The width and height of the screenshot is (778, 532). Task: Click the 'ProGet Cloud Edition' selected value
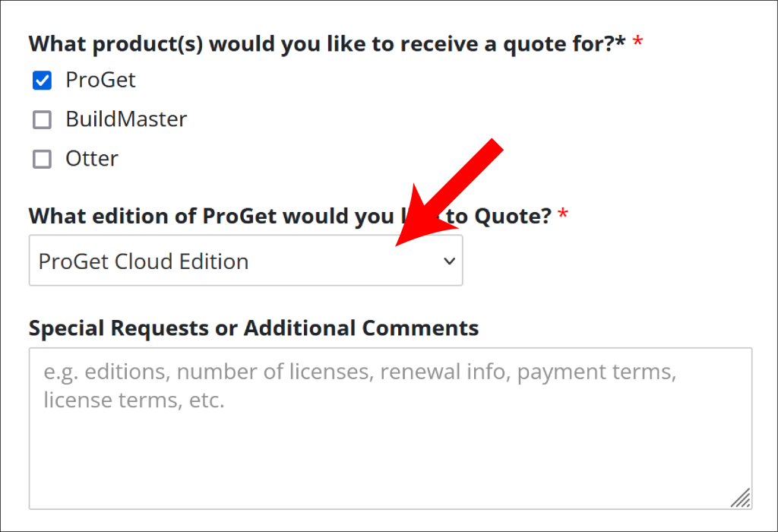(x=144, y=261)
